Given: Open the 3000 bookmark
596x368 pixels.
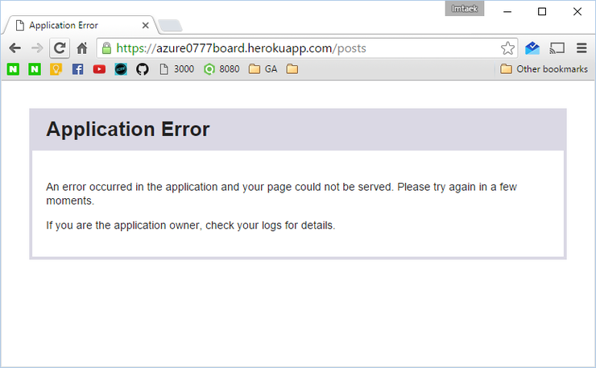Looking at the screenshot, I should pos(176,69).
